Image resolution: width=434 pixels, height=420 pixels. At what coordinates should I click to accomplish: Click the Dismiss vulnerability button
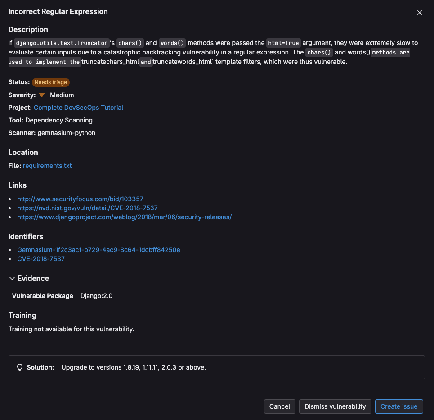pyautogui.click(x=335, y=406)
